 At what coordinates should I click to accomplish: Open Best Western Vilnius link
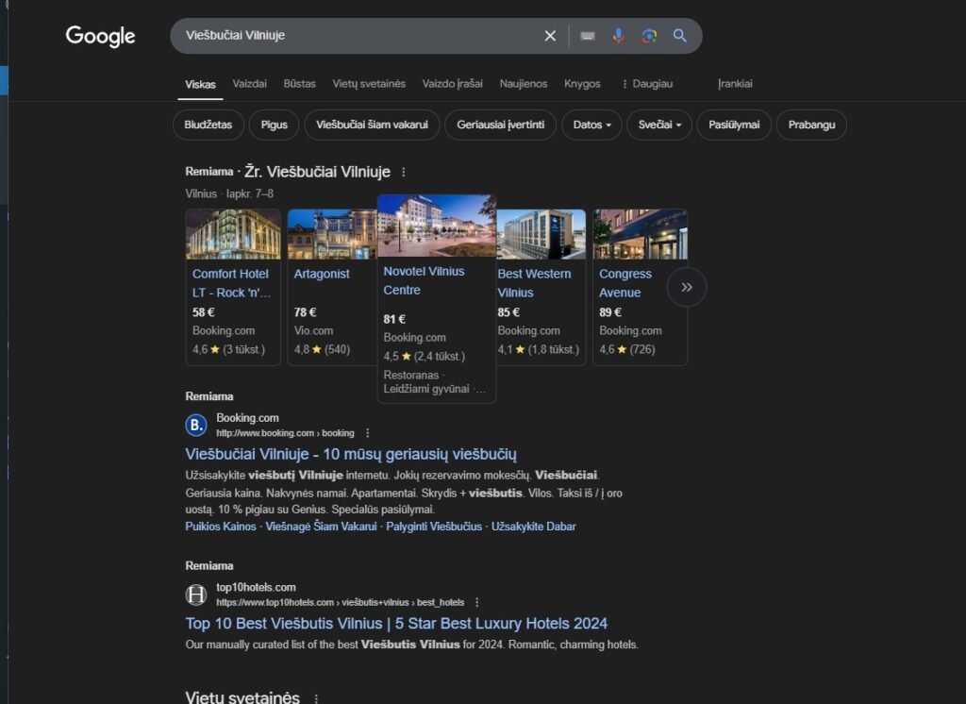[x=534, y=283]
